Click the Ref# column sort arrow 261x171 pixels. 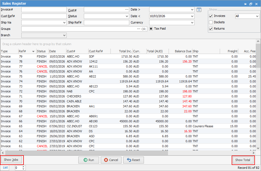pos(33,51)
